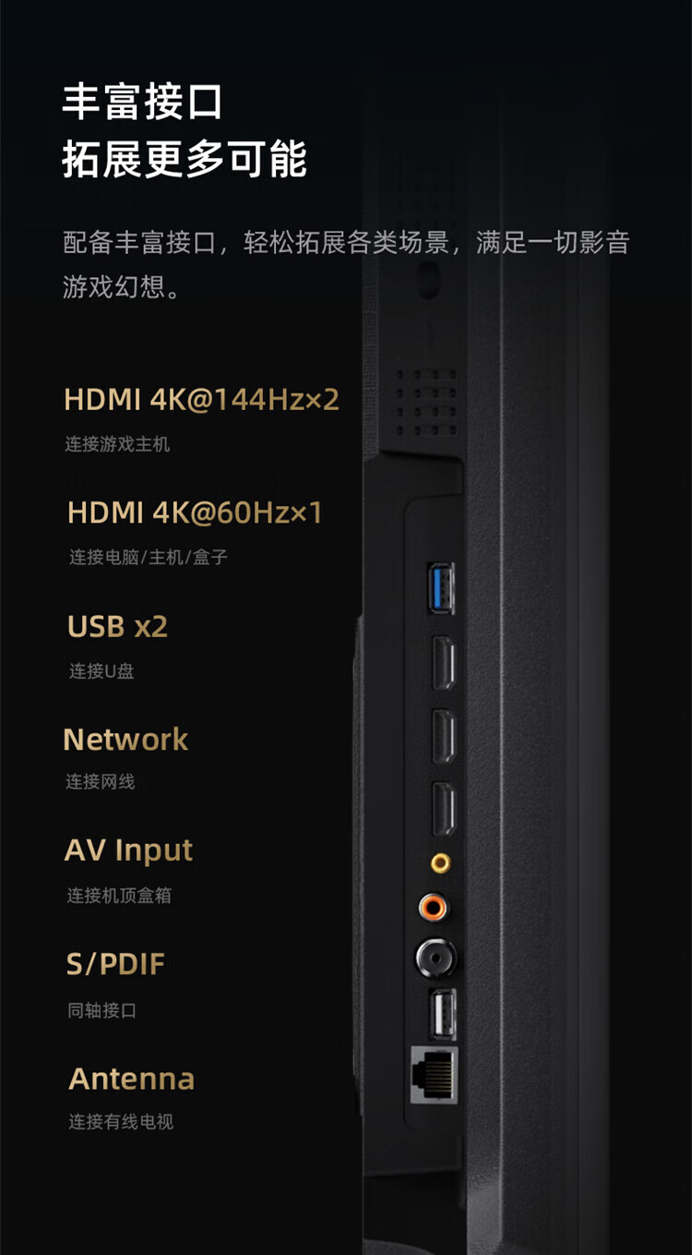Click the Ethernet network port

pos(434,1075)
